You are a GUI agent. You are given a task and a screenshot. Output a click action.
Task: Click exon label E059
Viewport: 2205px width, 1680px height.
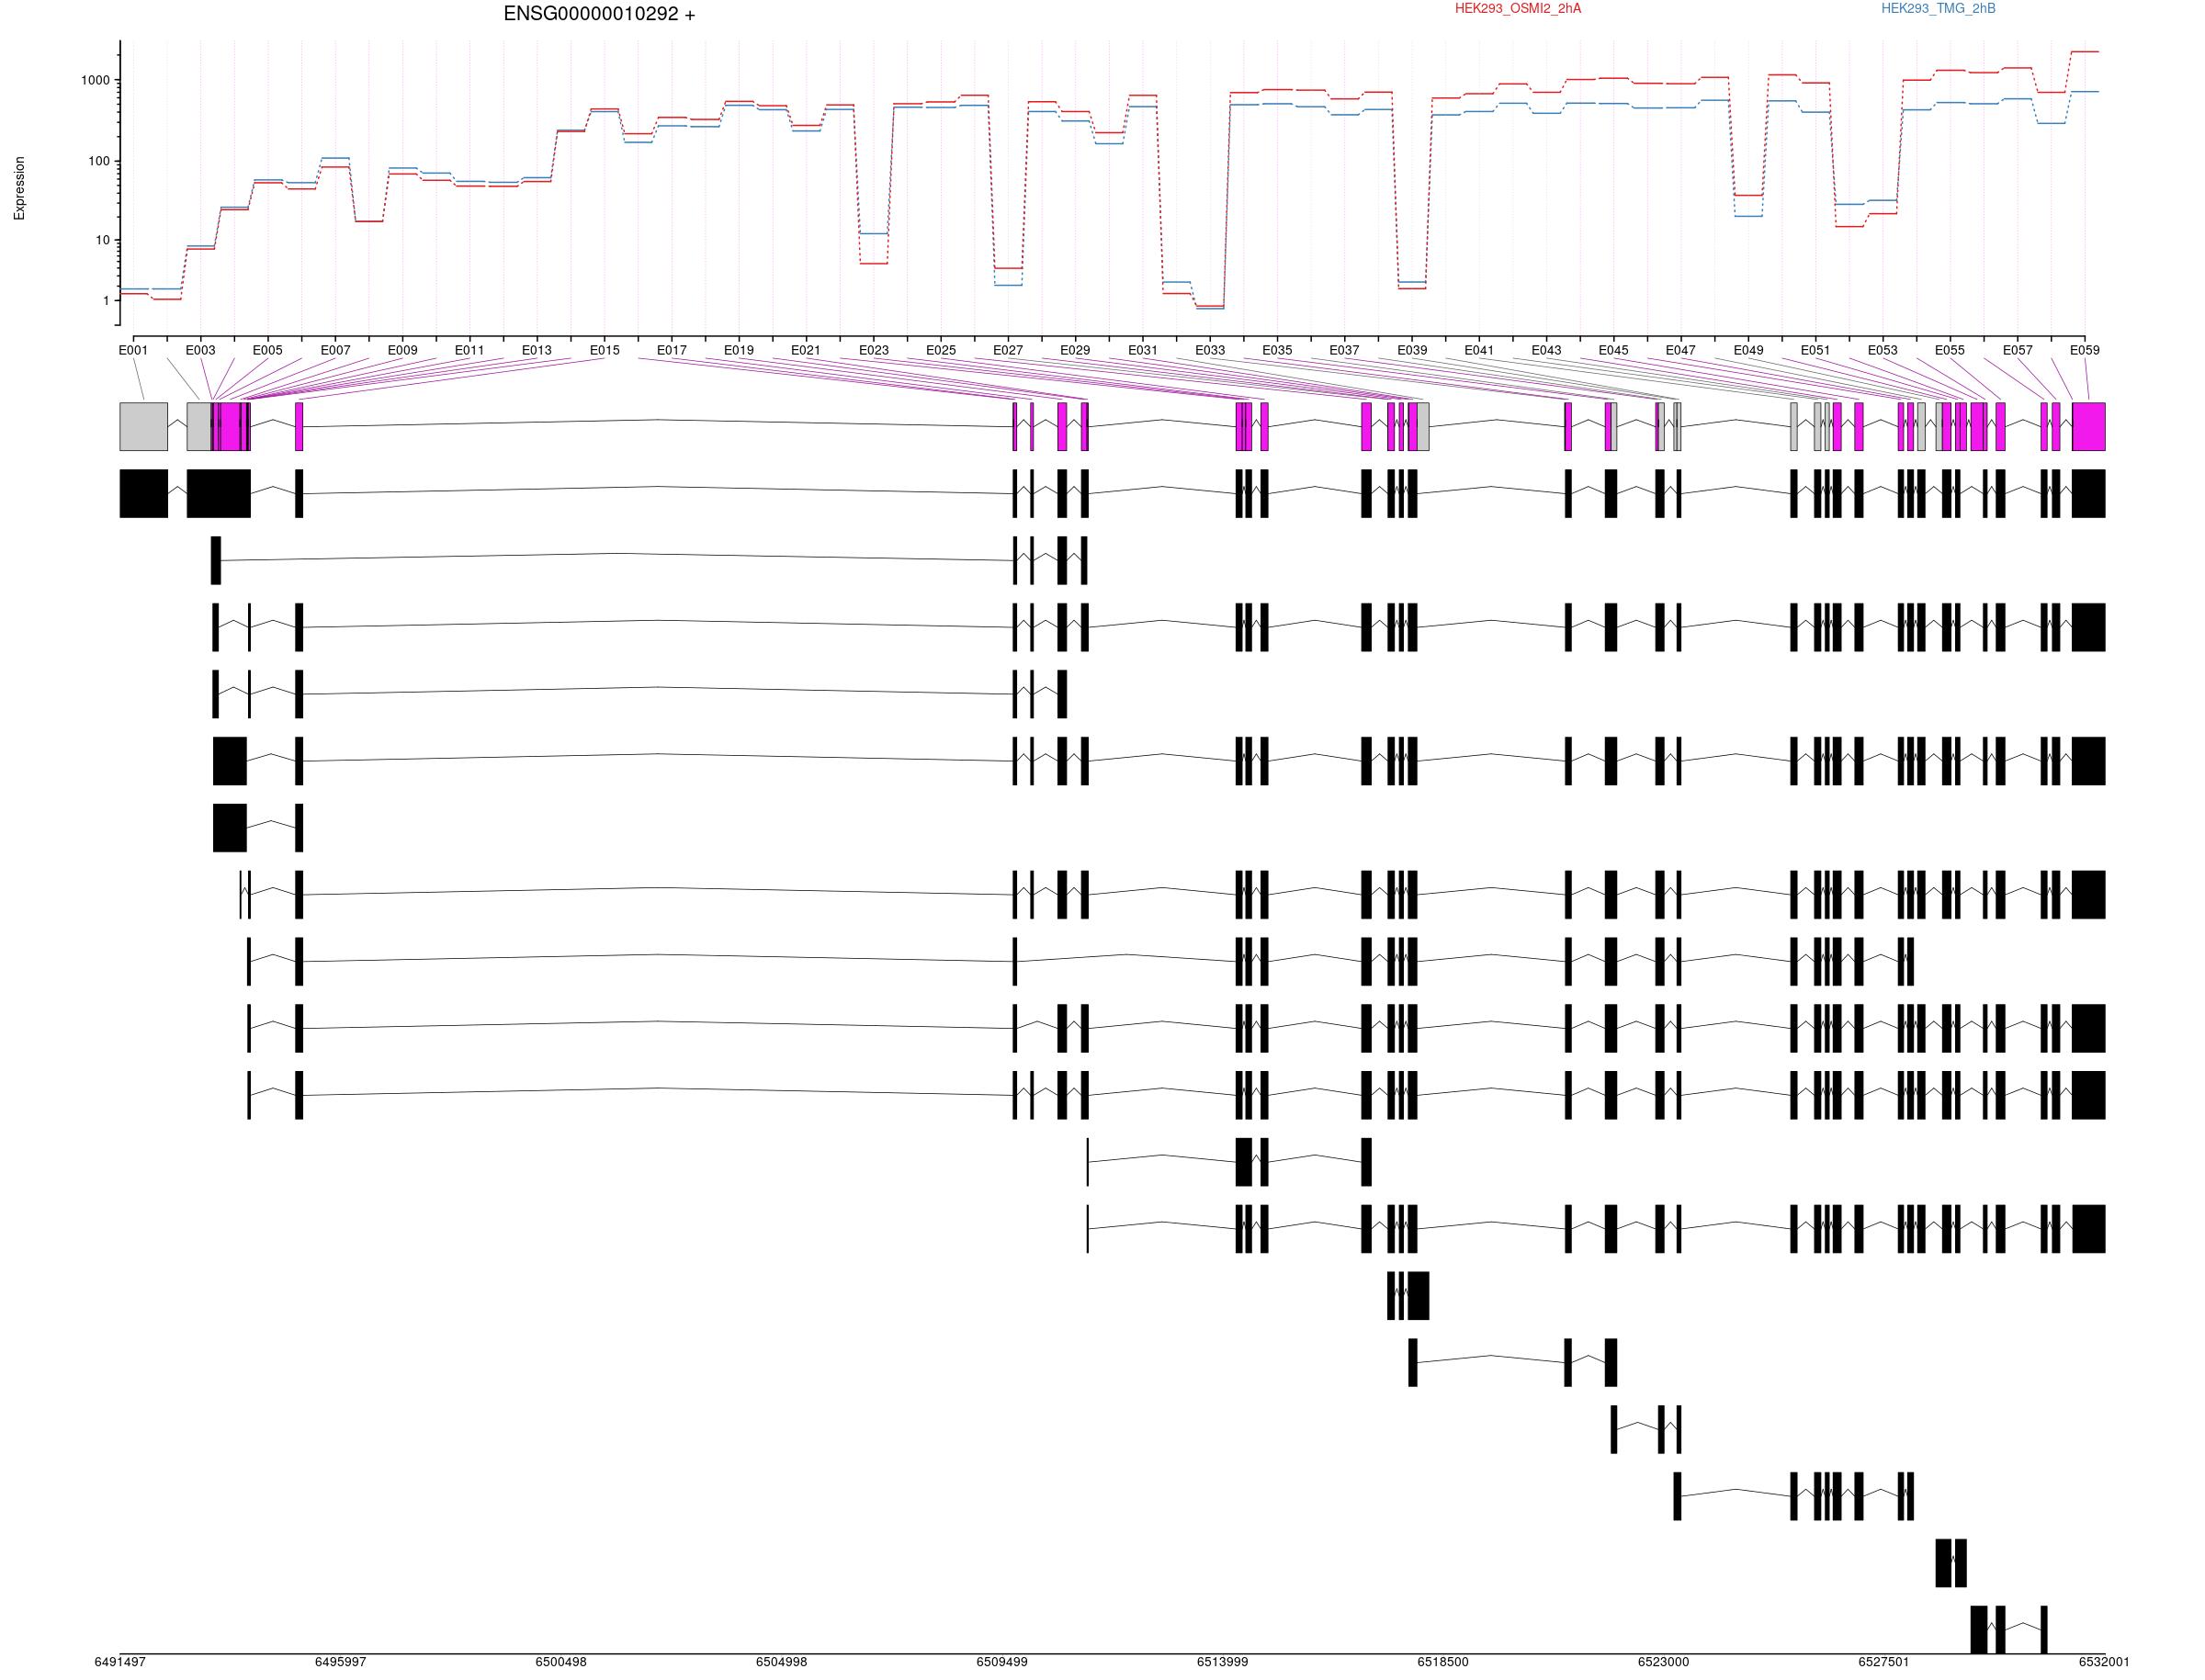click(2084, 350)
